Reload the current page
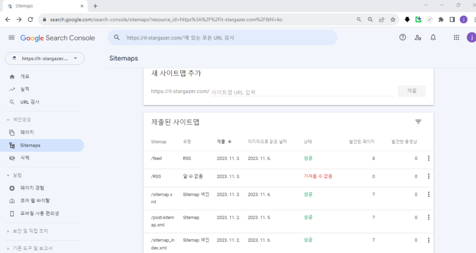476x253 pixels. 30,20
